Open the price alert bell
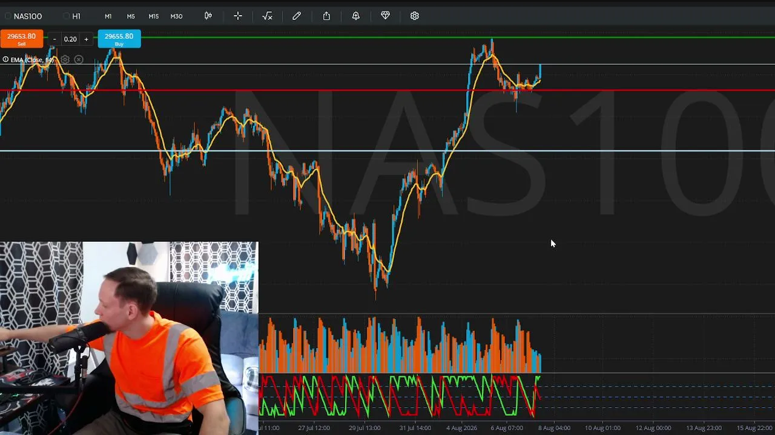 pos(356,16)
